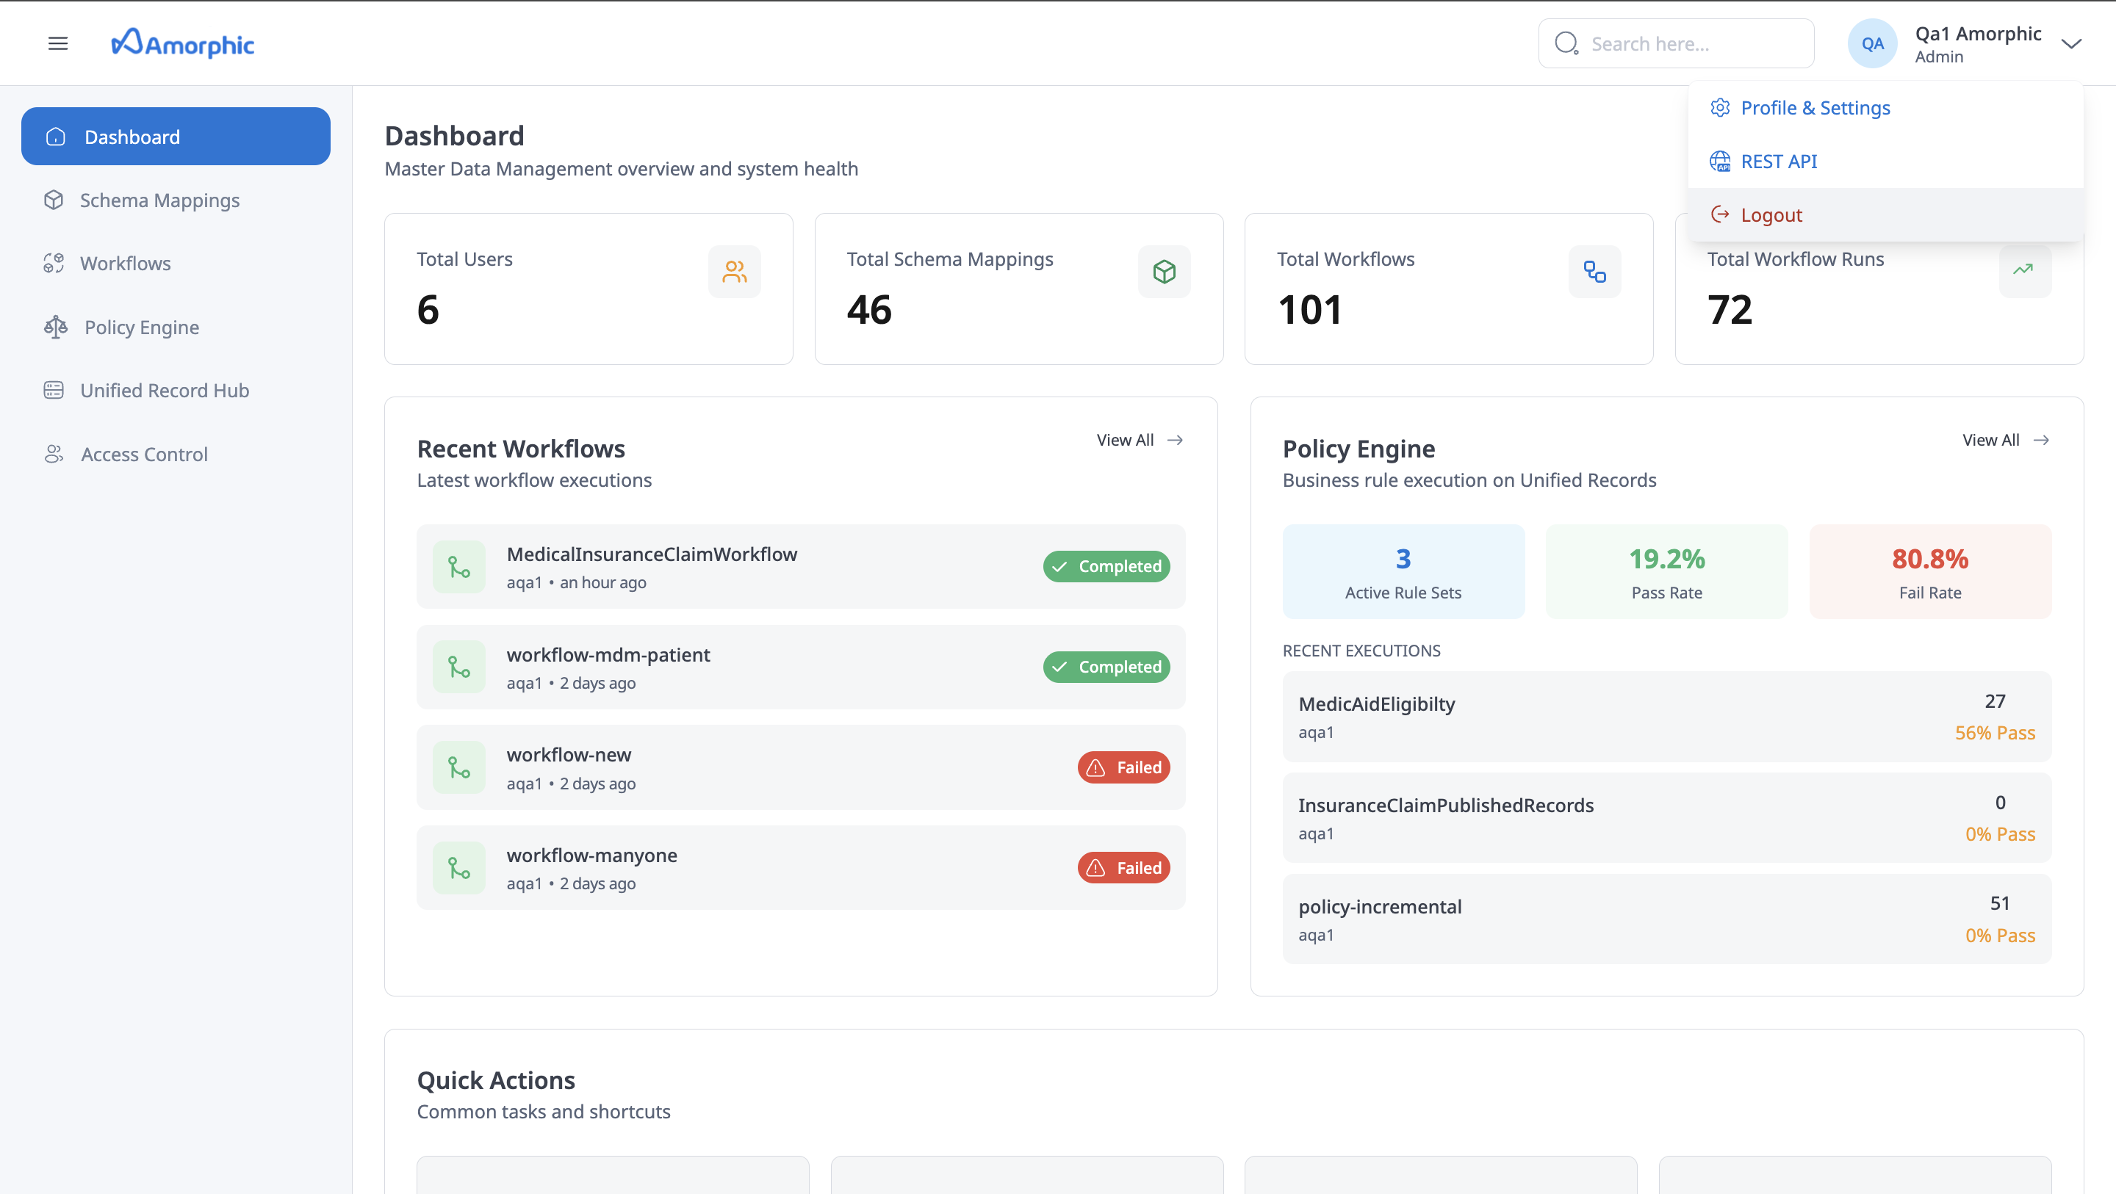Collapse the user account dropdown chevron
This screenshot has width=2116, height=1194.
tap(2071, 43)
